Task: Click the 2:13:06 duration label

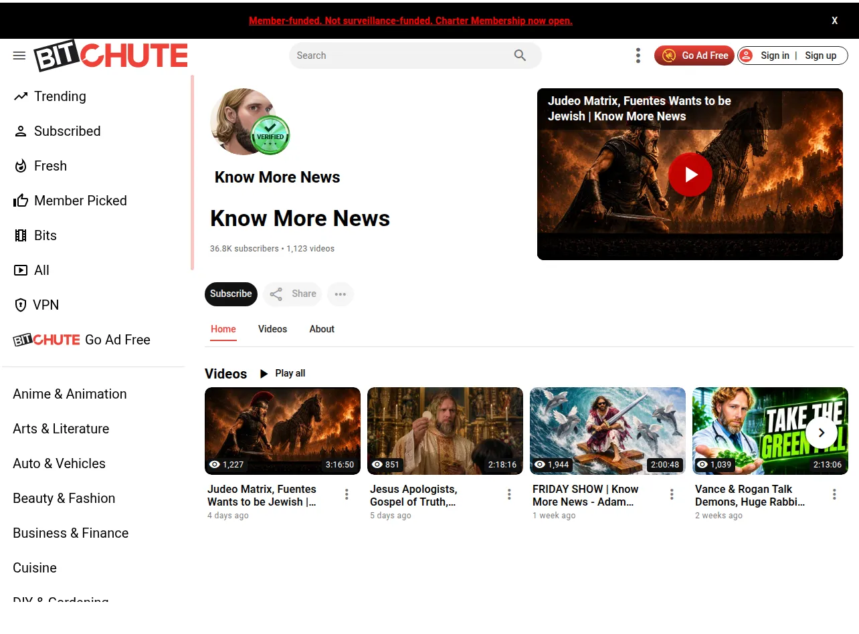Action: pos(828,464)
